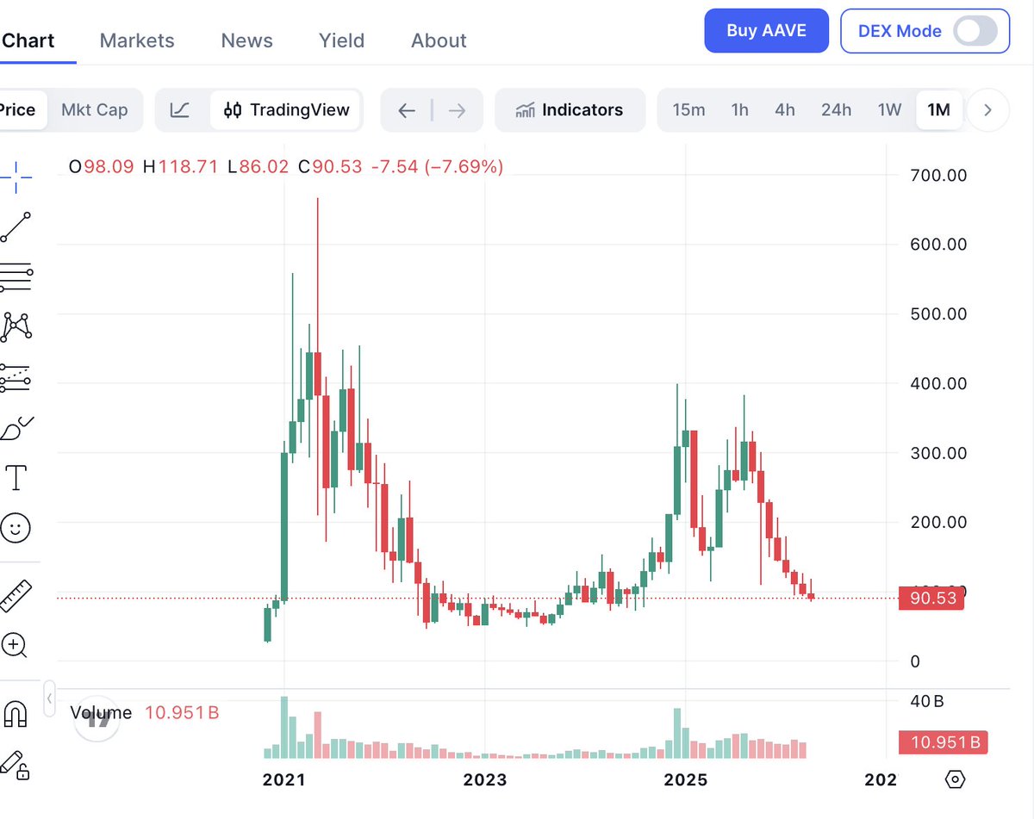Toggle the magnet snap mode

(16, 713)
